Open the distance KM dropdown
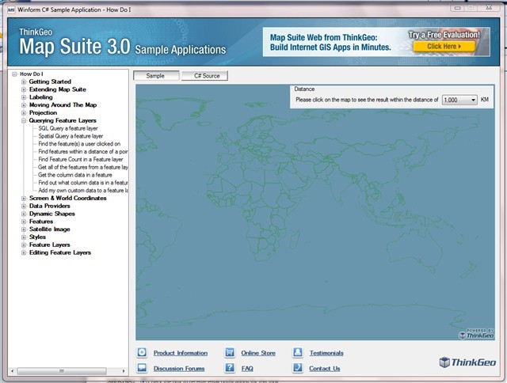Image resolution: width=507 pixels, height=383 pixels. pos(473,100)
